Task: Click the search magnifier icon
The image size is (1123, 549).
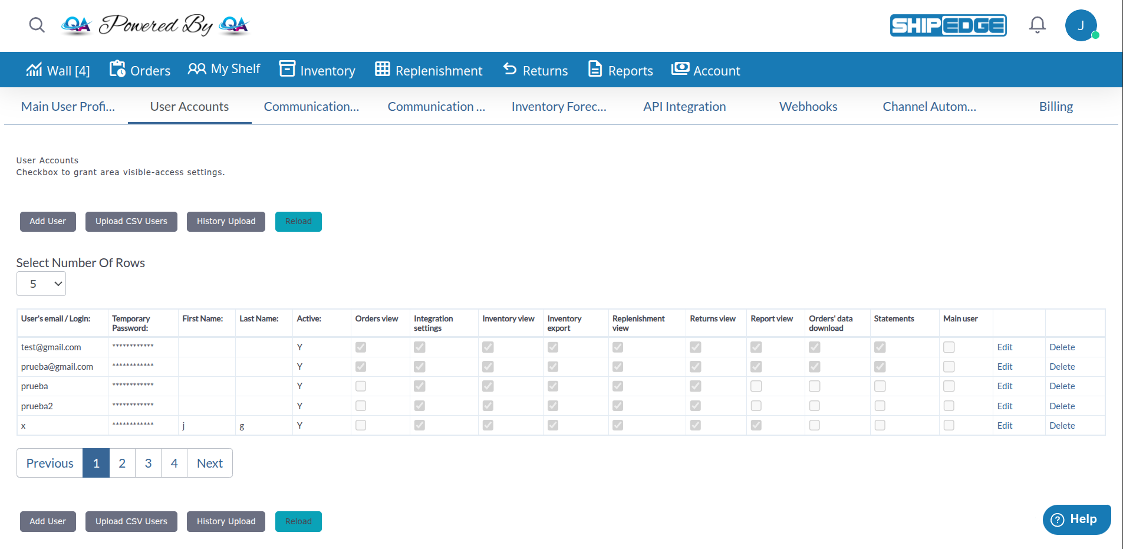Action: point(37,25)
